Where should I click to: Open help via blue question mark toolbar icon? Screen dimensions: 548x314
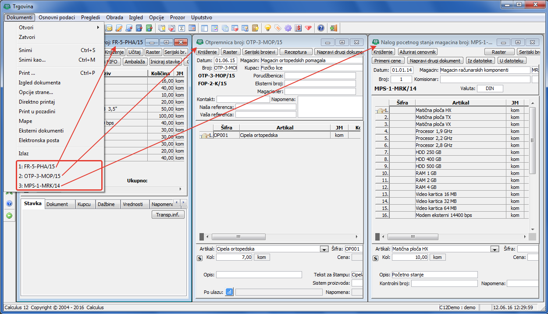[x=321, y=28]
